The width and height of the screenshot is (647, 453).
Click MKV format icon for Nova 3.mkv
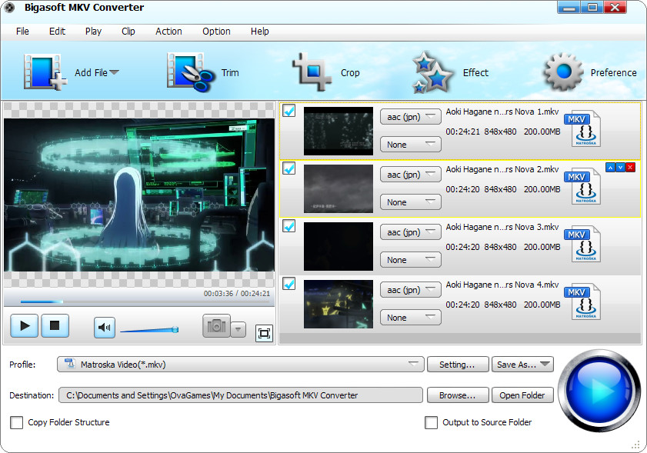(582, 244)
